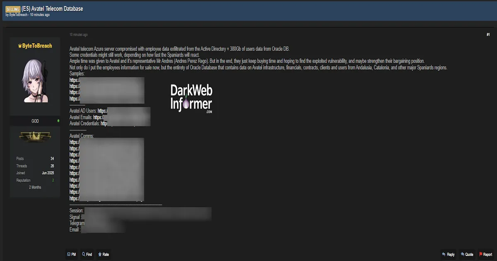Click the gold rank badge emblem

(35, 136)
